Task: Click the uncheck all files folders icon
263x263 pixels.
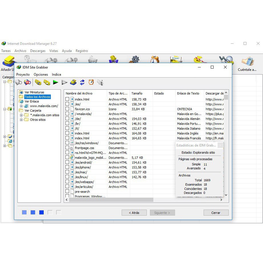Action: coord(47,82)
